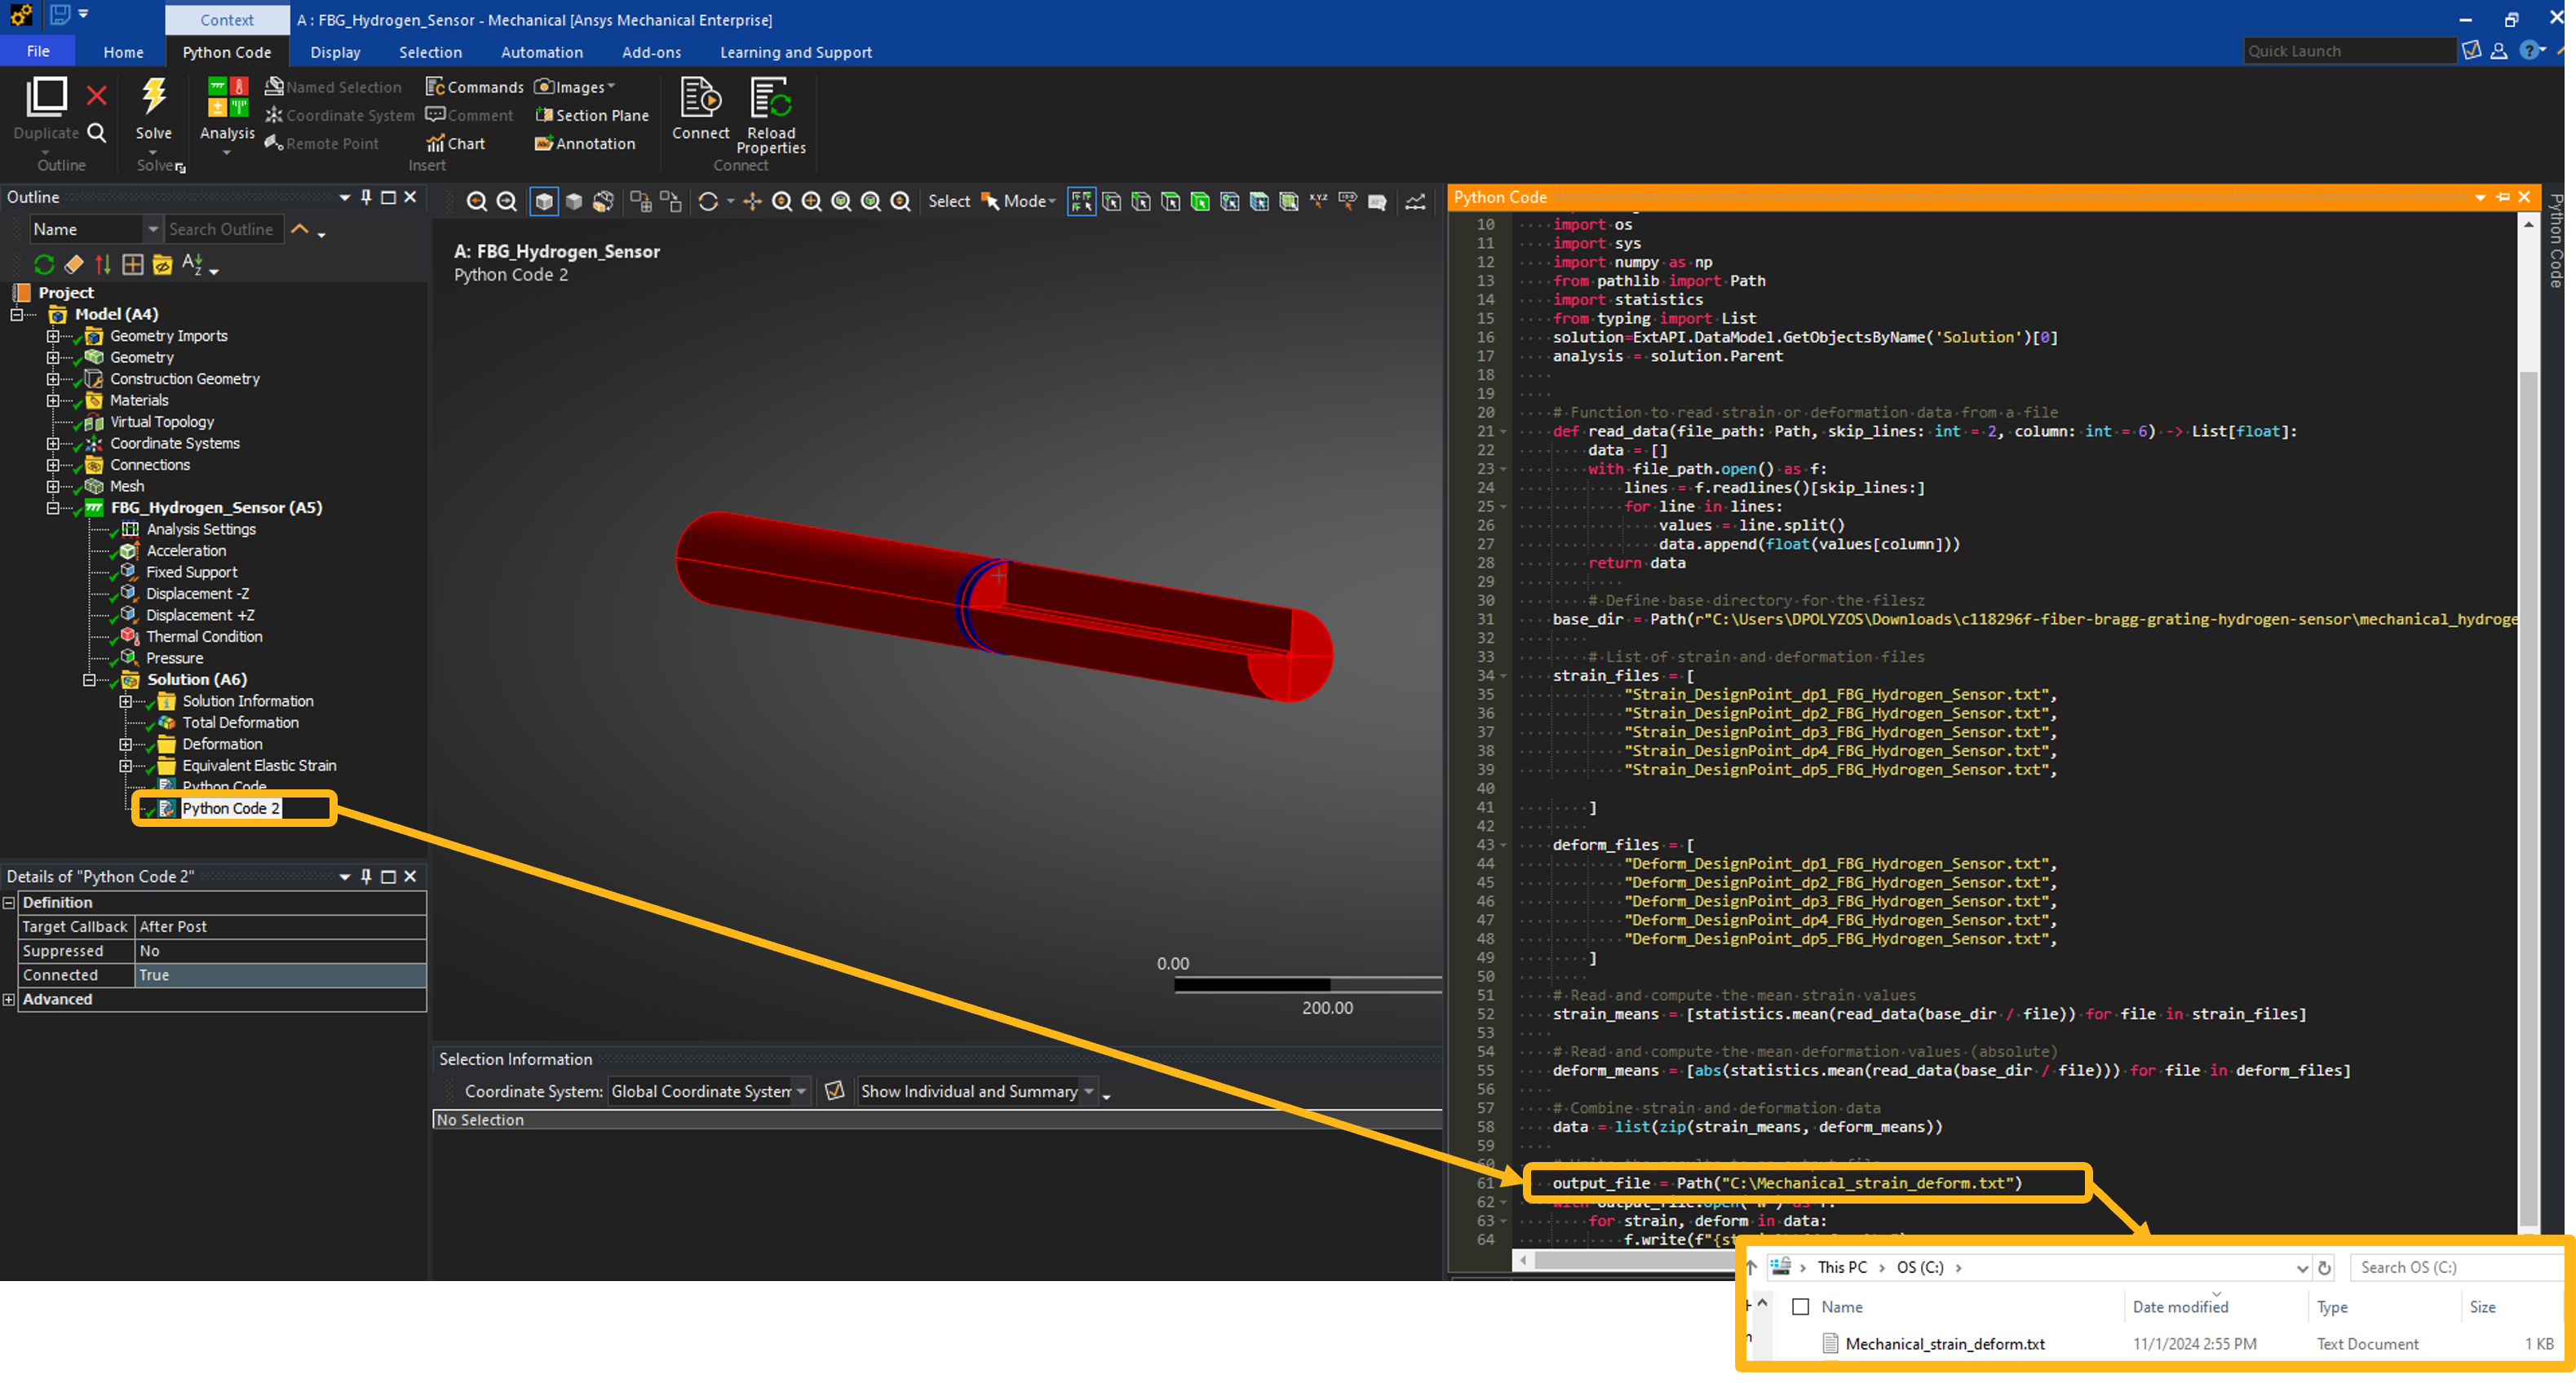
Task: Click the Hide Folders icon
Action: pyautogui.click(x=162, y=264)
